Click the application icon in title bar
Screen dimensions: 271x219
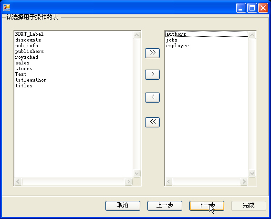[x=7, y=8]
